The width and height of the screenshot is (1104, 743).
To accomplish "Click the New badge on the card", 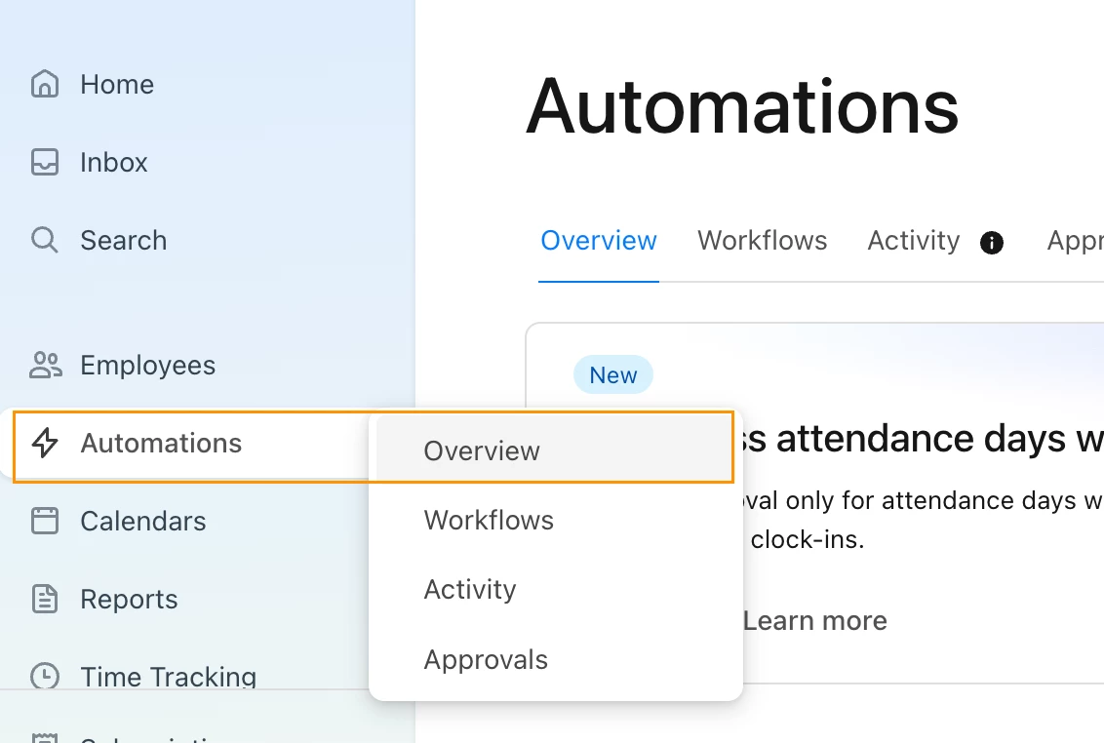I will [613, 374].
